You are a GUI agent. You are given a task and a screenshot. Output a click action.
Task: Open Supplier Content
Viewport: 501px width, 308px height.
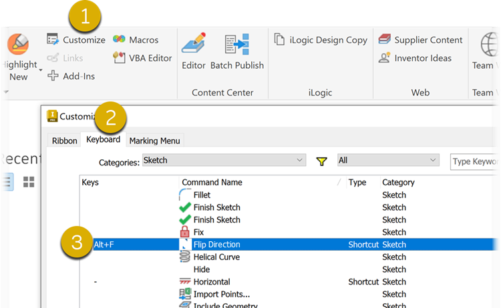pyautogui.click(x=420, y=40)
